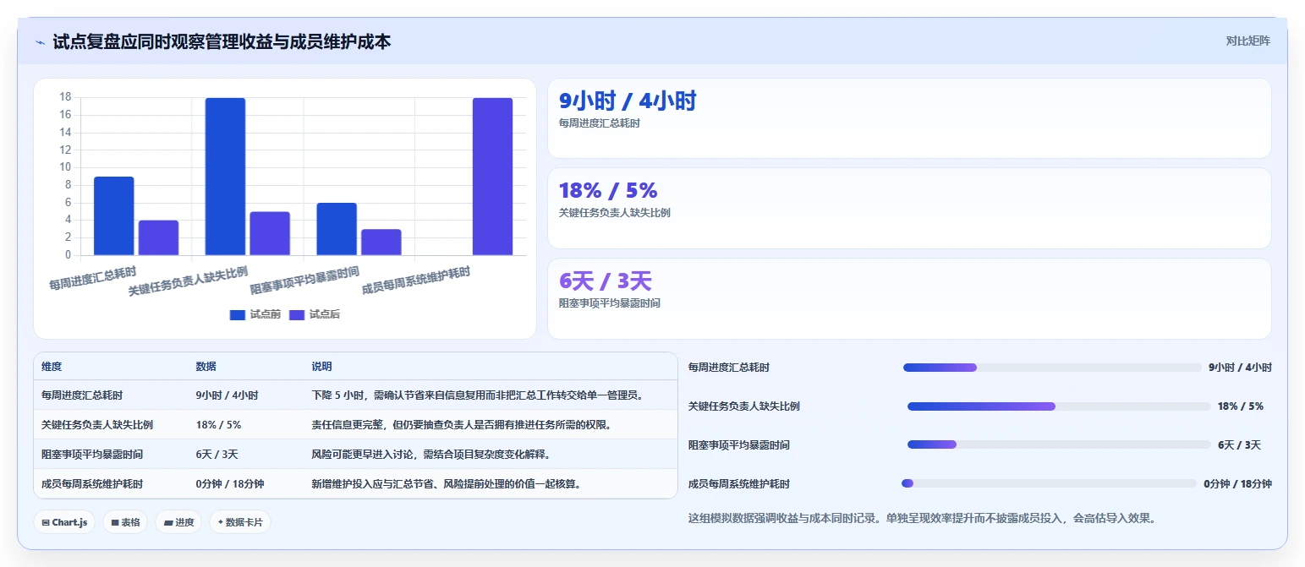Click the 数据 column header
Screen dimensions: 1305x567
tap(206, 367)
